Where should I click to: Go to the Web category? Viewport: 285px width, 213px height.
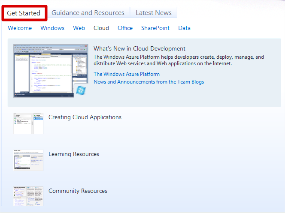(79, 28)
